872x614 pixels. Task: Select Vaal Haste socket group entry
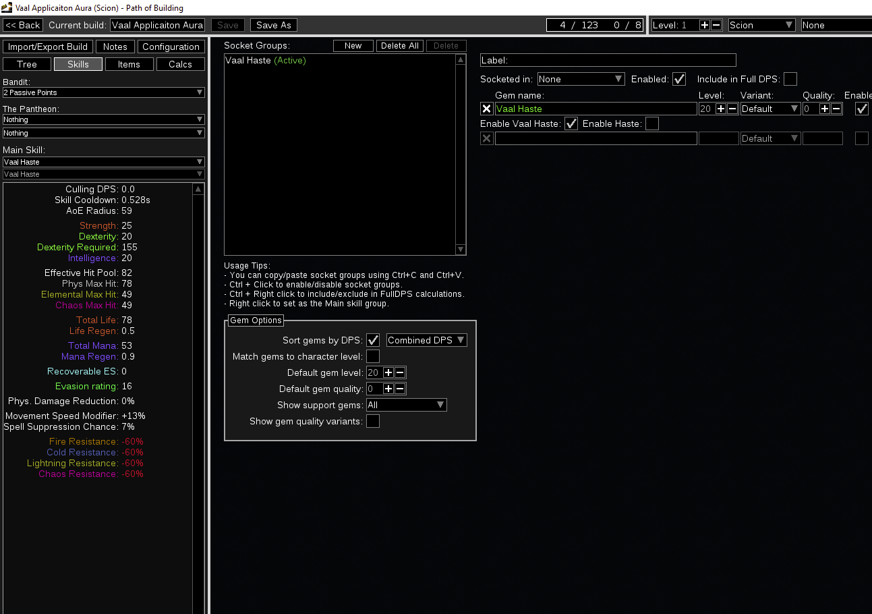(340, 60)
